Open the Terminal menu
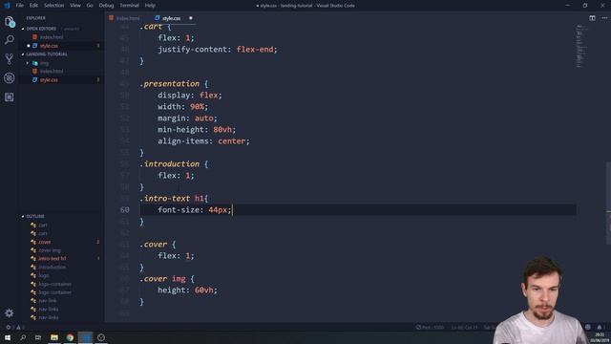The height and width of the screenshot is (344, 611). 129,6
